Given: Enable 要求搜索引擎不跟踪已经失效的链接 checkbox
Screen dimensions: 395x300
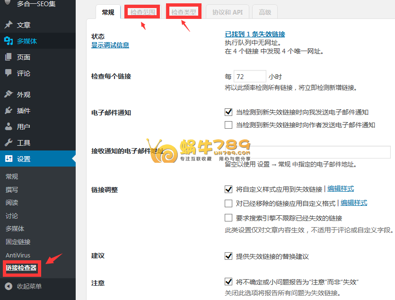Looking at the screenshot, I should 229,218.
